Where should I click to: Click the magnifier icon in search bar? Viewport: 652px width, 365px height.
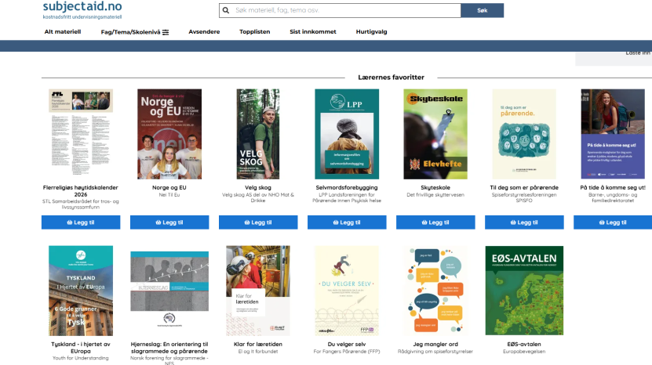click(228, 11)
